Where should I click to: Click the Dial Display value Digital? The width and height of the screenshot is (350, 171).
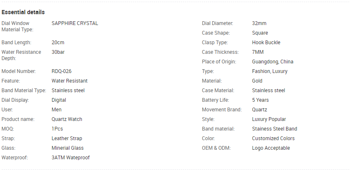click(x=59, y=100)
